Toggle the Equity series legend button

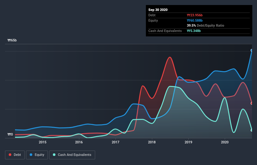click(37, 155)
